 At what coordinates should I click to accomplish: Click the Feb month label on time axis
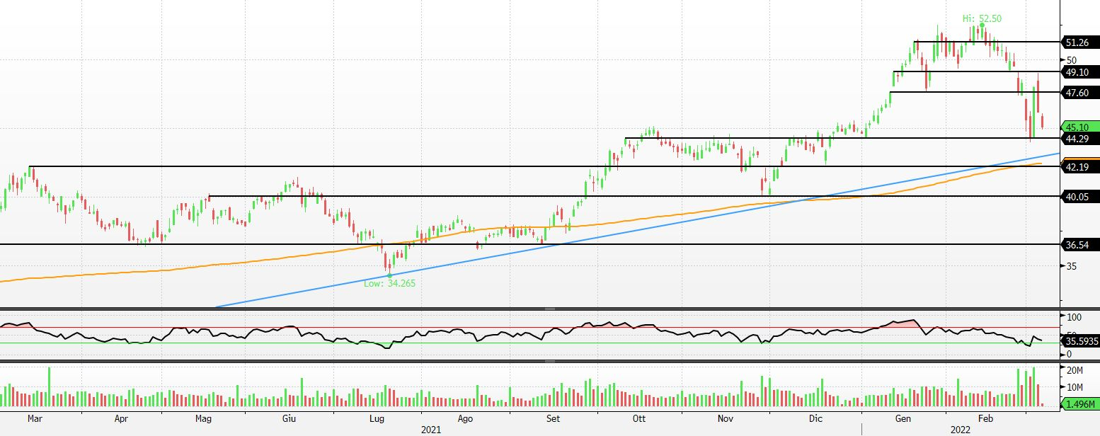(x=985, y=418)
